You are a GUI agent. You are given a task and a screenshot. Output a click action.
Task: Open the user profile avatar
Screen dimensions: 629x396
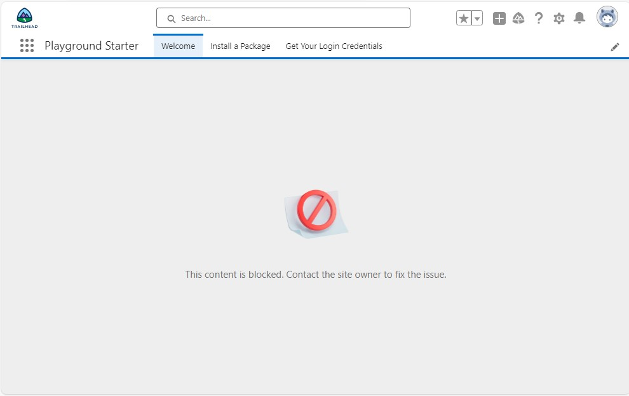pos(607,17)
